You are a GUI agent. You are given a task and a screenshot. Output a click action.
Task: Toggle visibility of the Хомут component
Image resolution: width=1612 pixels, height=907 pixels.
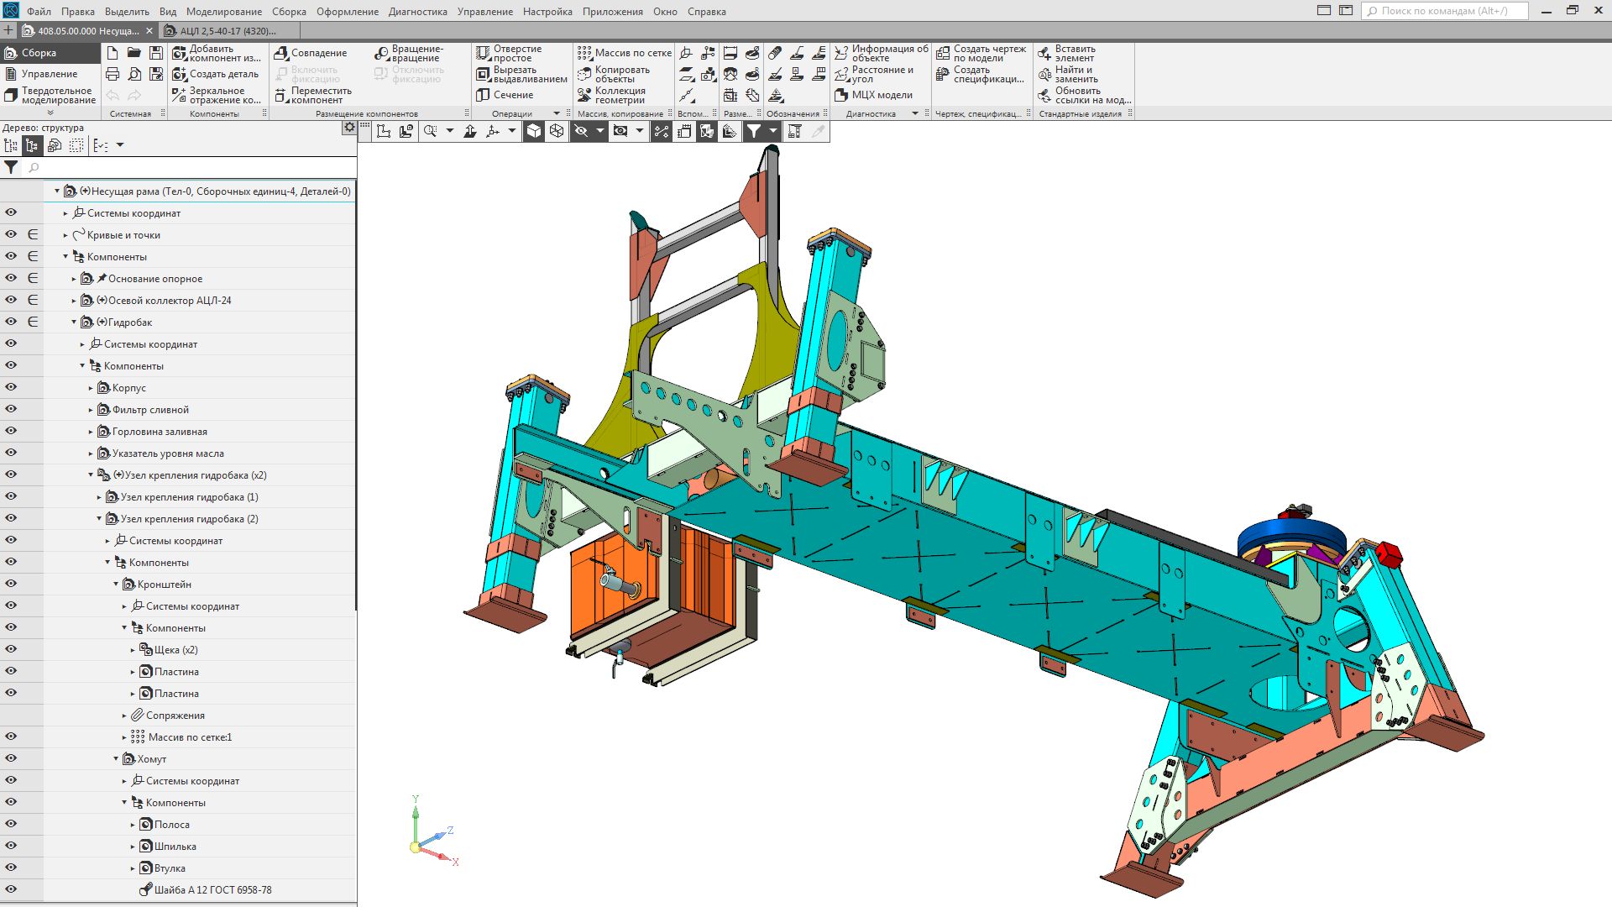[x=11, y=758]
